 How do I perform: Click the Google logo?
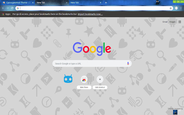92,49
